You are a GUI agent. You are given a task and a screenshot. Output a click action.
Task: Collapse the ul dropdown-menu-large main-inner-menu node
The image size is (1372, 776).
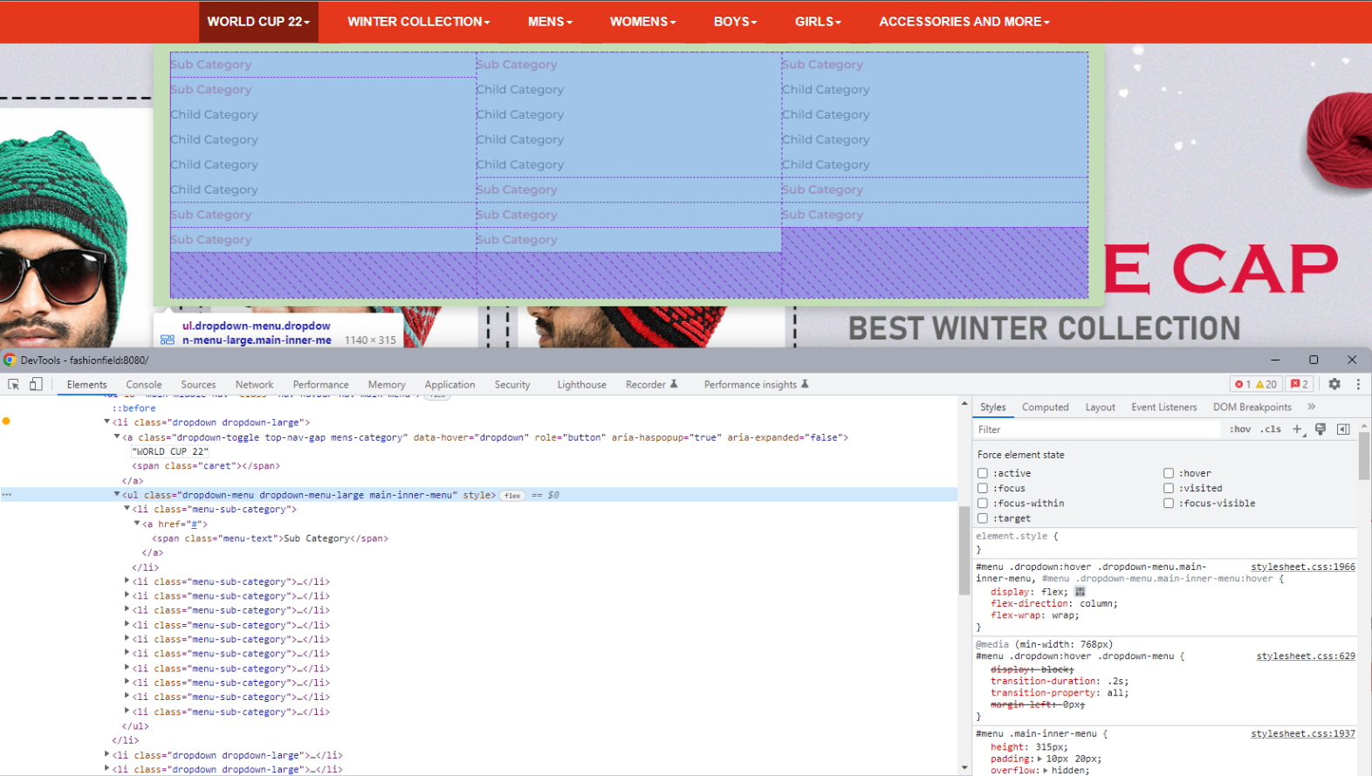(x=117, y=494)
